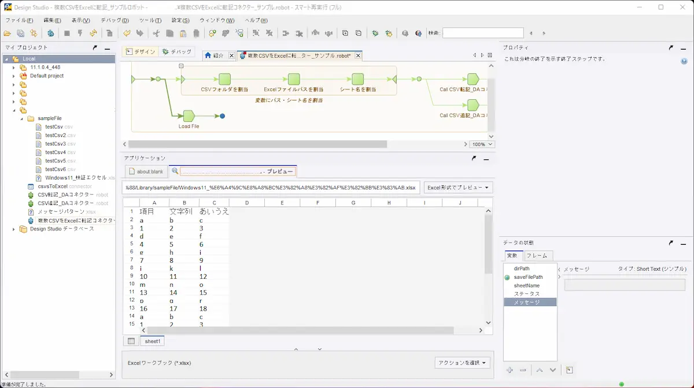
Task: Click the redo arrow toolbar icon
Action: point(139,33)
